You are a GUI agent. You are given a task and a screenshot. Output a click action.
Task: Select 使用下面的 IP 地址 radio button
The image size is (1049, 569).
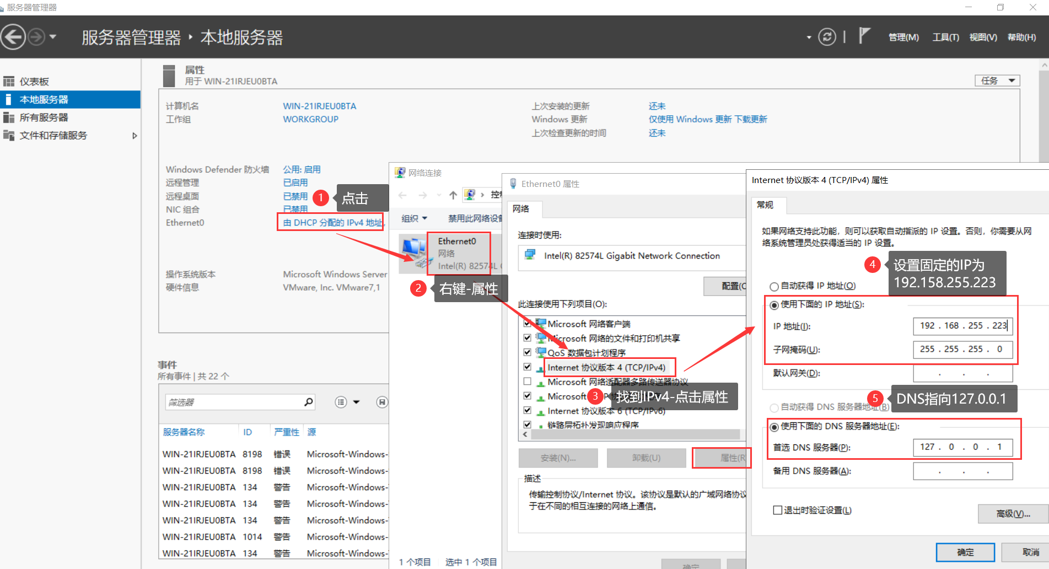point(774,305)
